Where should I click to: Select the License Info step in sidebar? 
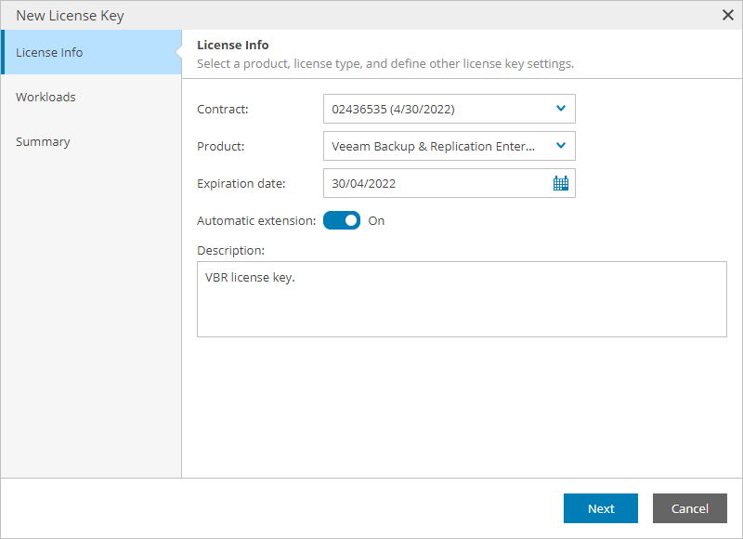tap(49, 52)
